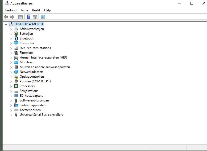
Task: Click the Opslagcontrollers icon
Action: [16, 77]
